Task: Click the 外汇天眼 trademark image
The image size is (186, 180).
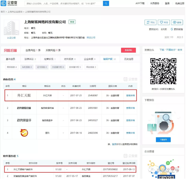Action: click(x=24, y=96)
